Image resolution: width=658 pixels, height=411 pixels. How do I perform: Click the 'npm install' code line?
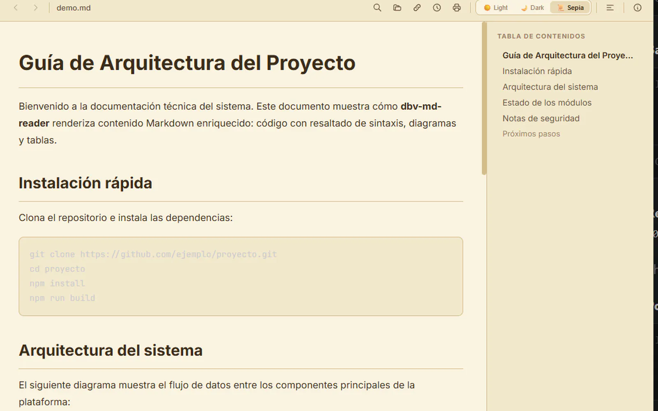pos(57,284)
